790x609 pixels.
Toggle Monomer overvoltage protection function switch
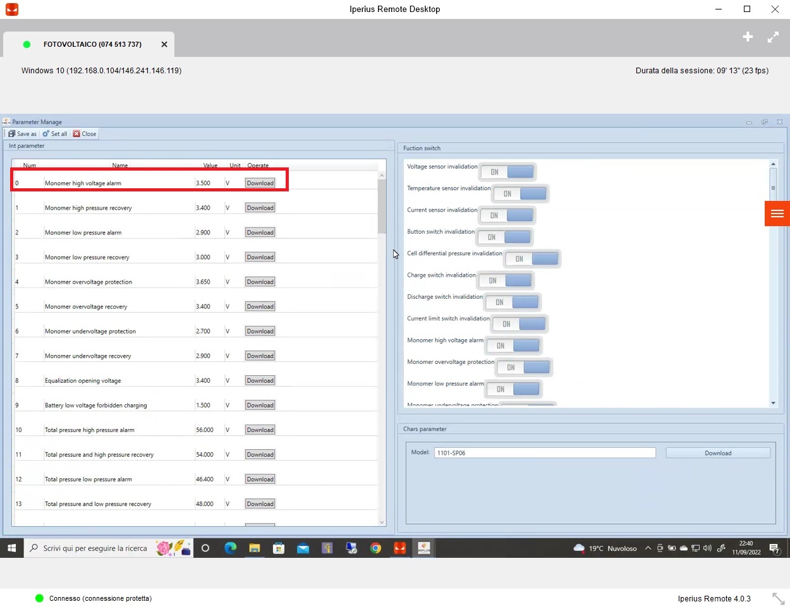pyautogui.click(x=524, y=367)
